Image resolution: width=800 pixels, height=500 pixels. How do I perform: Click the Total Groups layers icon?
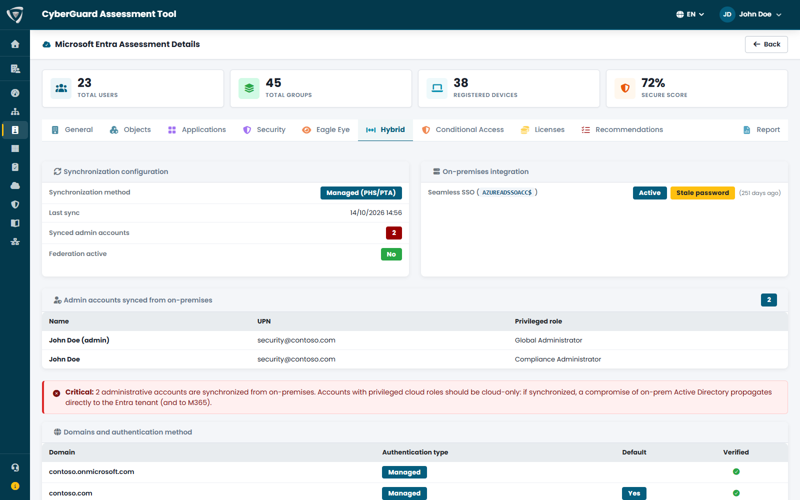(249, 88)
